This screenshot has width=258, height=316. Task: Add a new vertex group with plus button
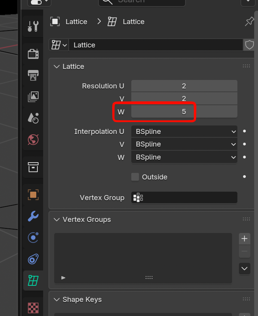(245, 239)
